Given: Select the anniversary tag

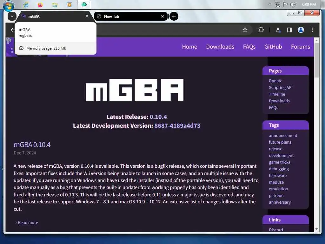Looking at the screenshot, I should pos(280,202).
